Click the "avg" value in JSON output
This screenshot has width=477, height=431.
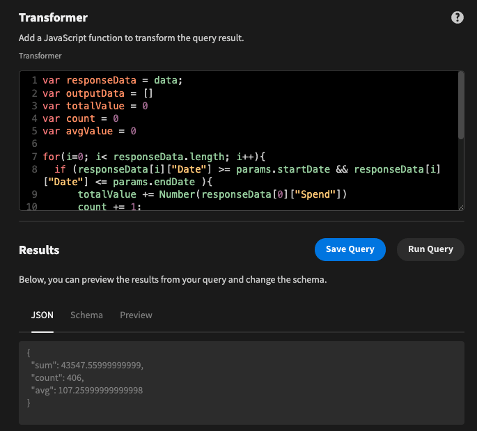click(x=100, y=390)
